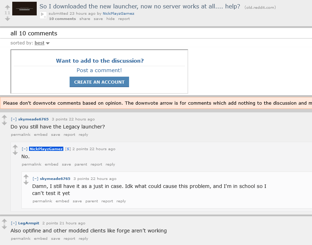This screenshot has width=312, height=245.
Task: Collapse skymeade6765's top-level comment thread
Action: tap(14, 119)
